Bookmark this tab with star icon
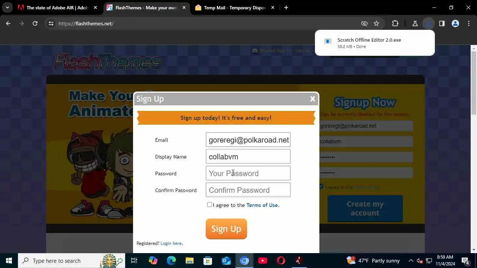Screen dimensions: 477x268 pyautogui.click(x=376, y=23)
